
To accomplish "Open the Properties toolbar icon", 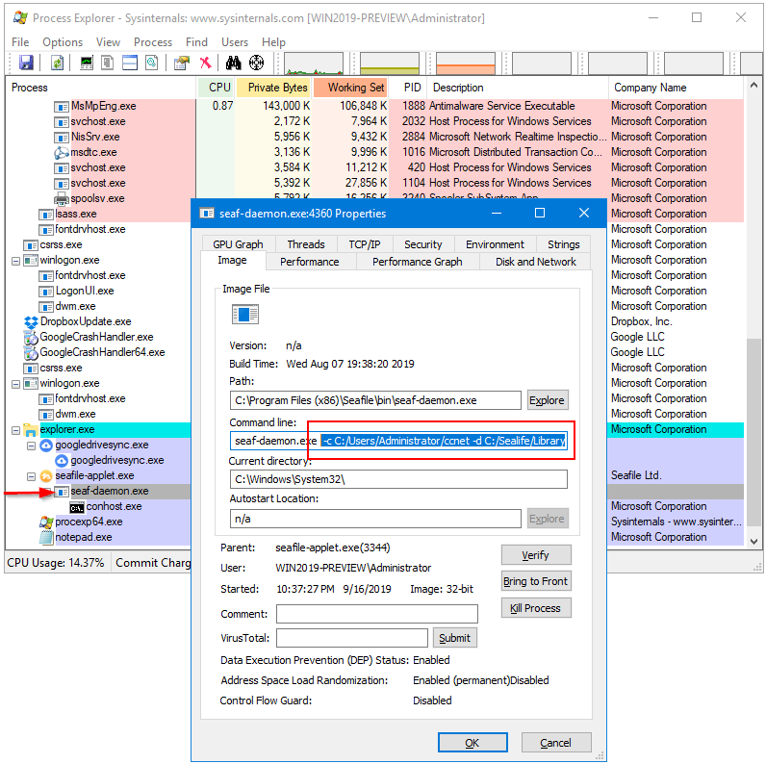I will coord(182,63).
